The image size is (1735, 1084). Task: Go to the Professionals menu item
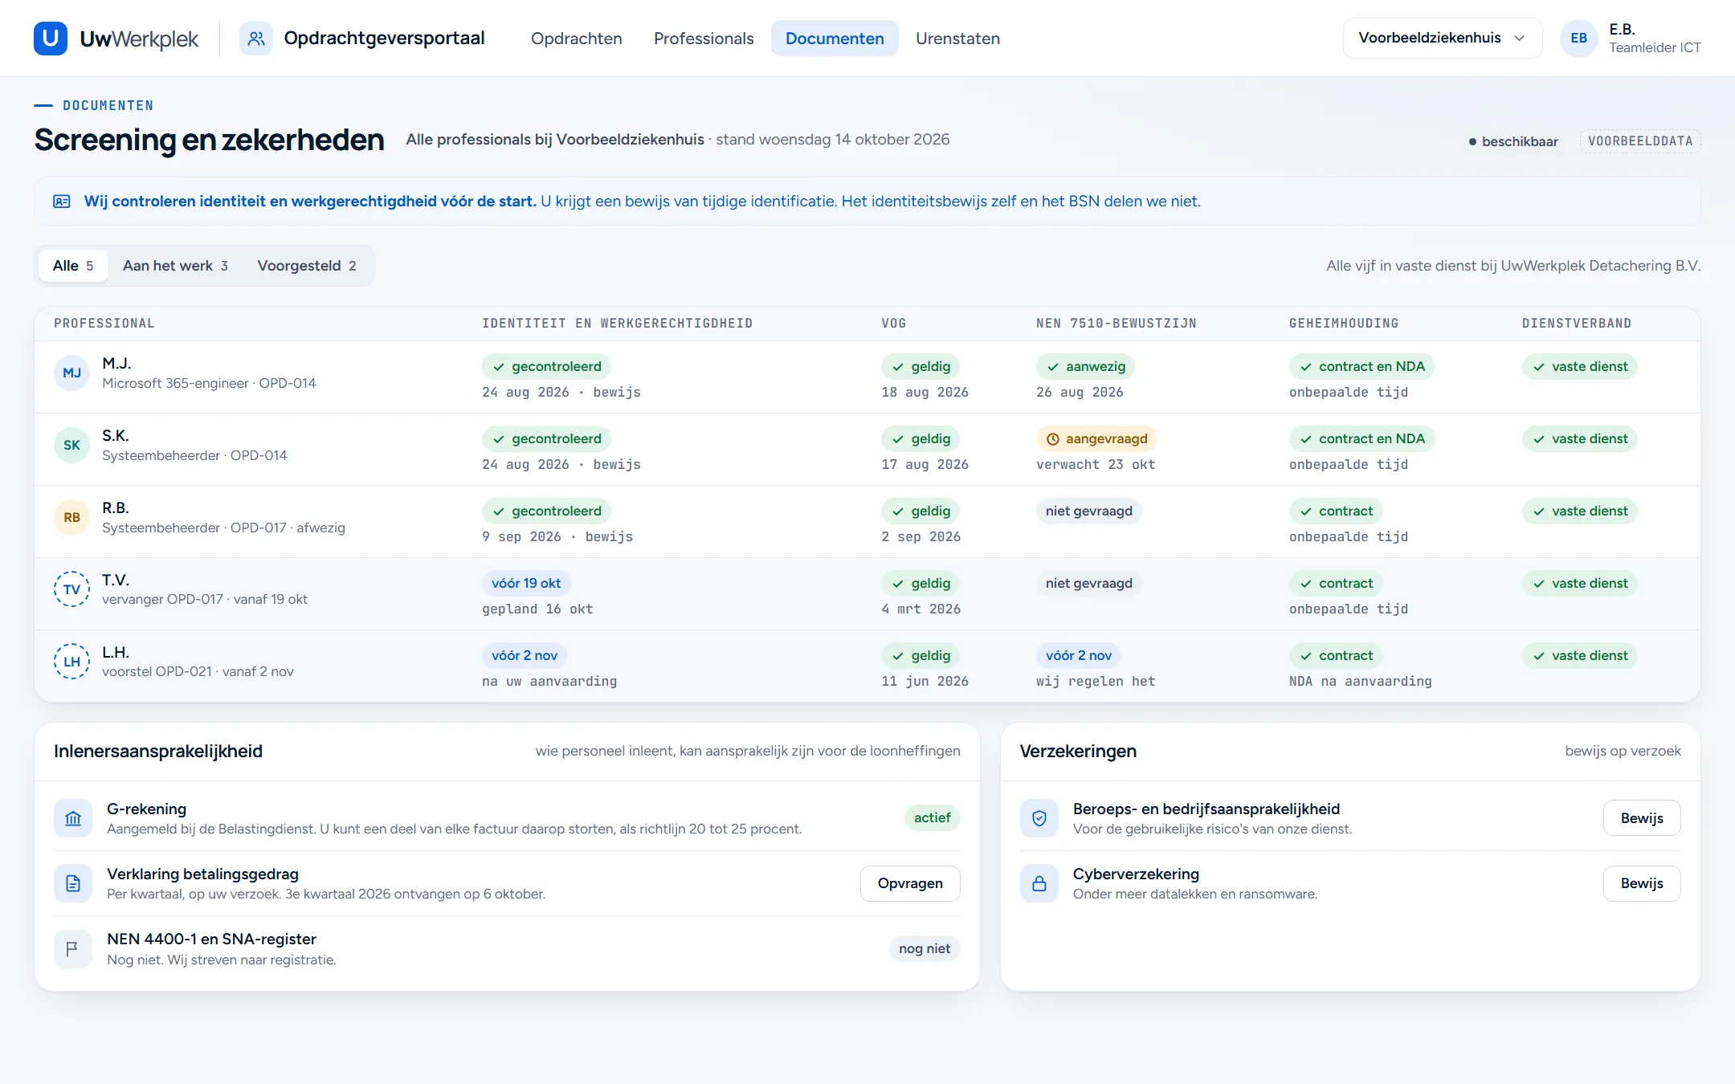tap(704, 39)
